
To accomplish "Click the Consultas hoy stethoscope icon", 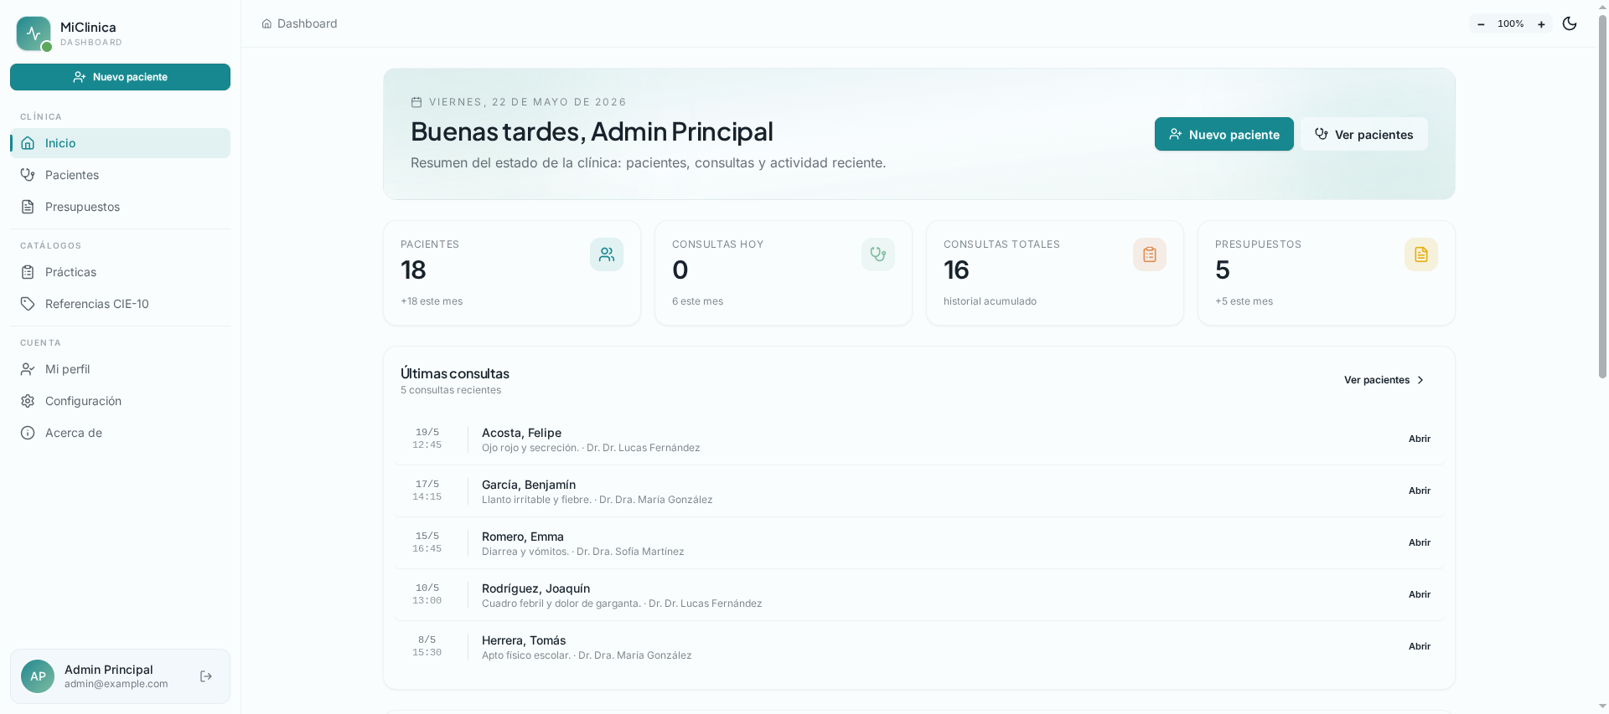I will coord(878,254).
